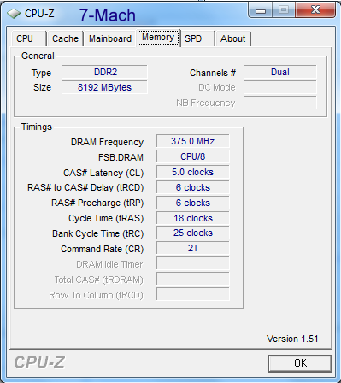
Task: Click the CPU-Z app icon in title bar
Action: coord(14,14)
